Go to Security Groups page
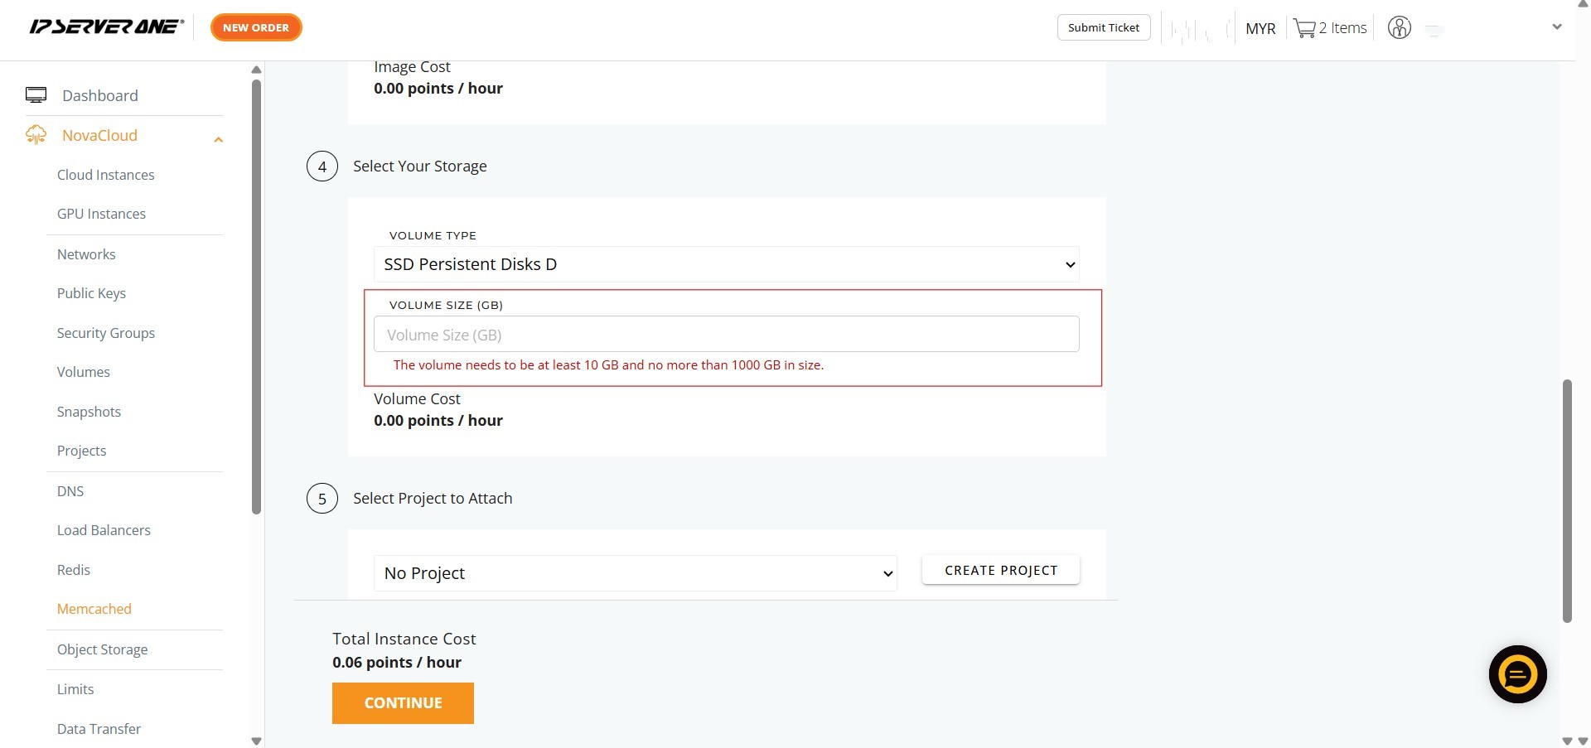1591x748 pixels. 106,333
